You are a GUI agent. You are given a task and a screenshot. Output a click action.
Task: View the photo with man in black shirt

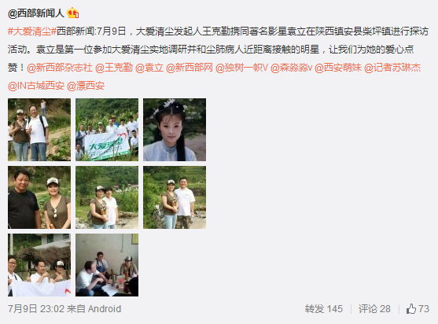[x=39, y=197]
